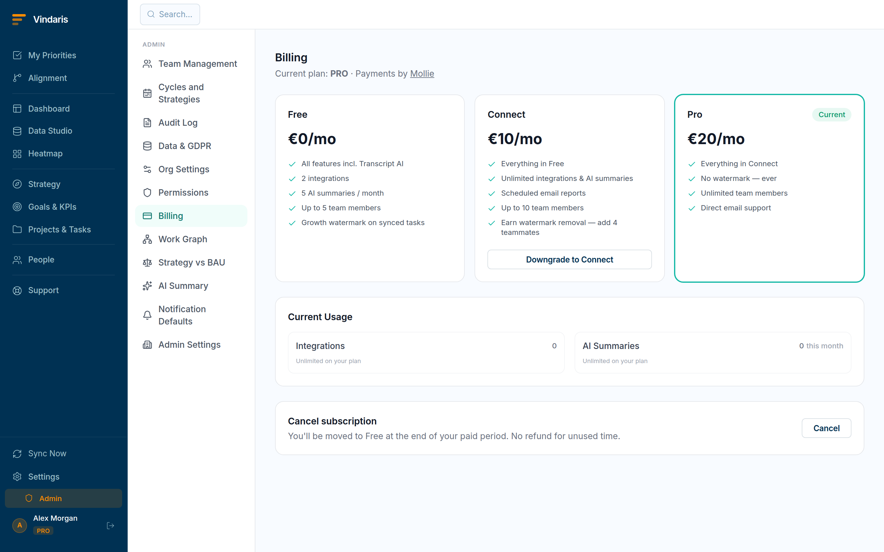The width and height of the screenshot is (884, 552).
Task: Click the Projects & Tasks folder icon
Action: pos(17,229)
